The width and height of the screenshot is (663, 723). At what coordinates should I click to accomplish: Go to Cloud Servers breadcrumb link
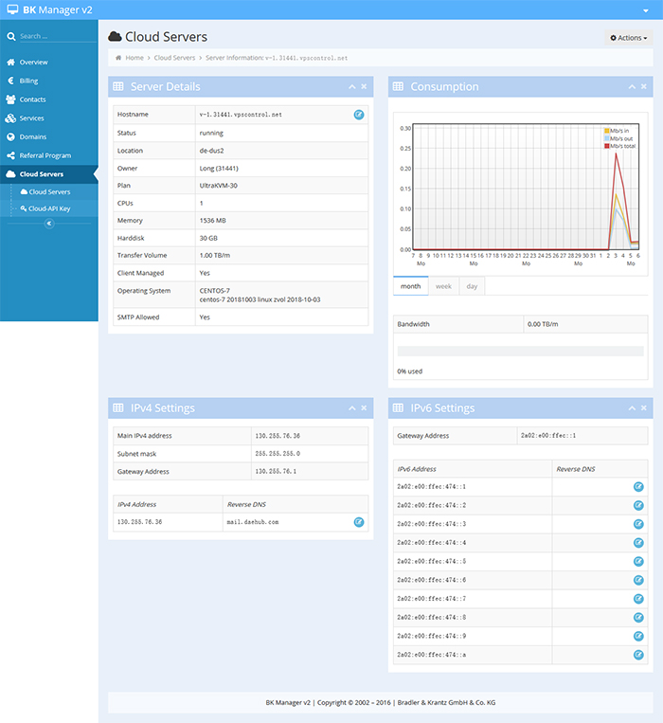[x=174, y=58]
